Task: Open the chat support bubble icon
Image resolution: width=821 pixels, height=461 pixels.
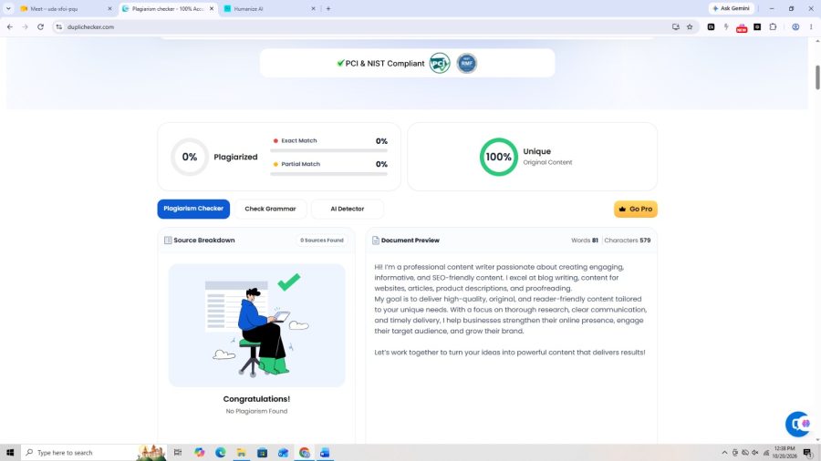Action: [797, 424]
